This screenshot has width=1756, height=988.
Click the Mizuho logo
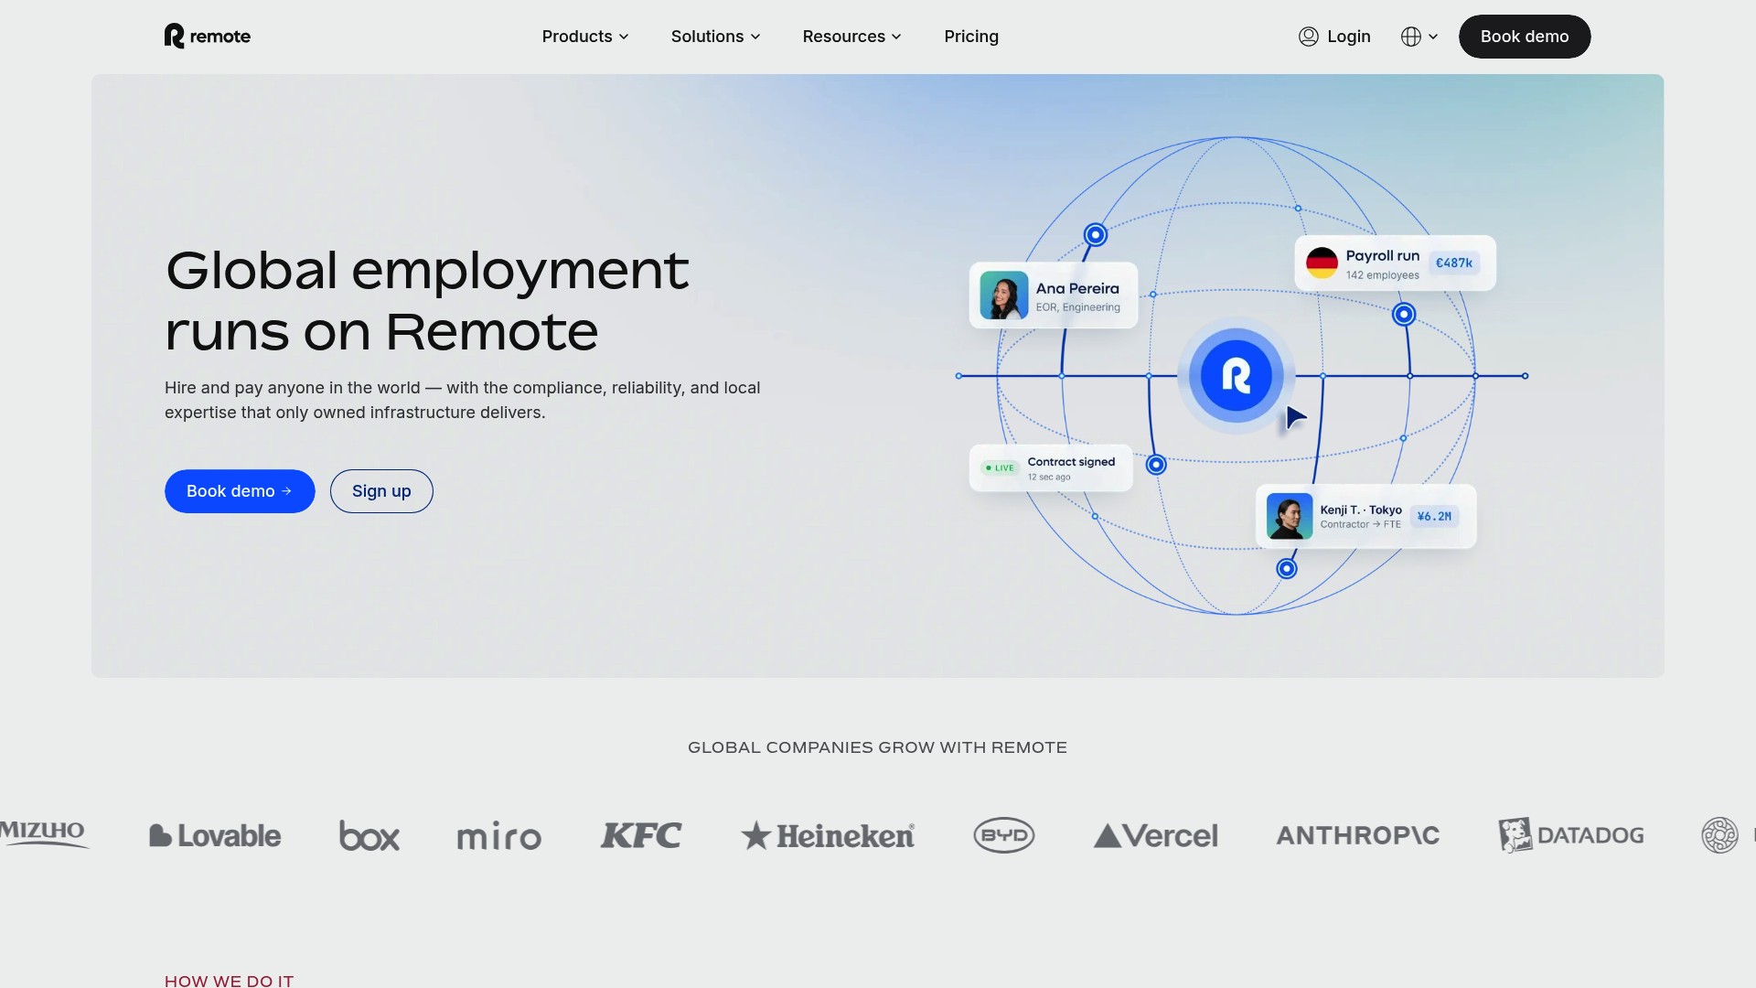click(43, 833)
